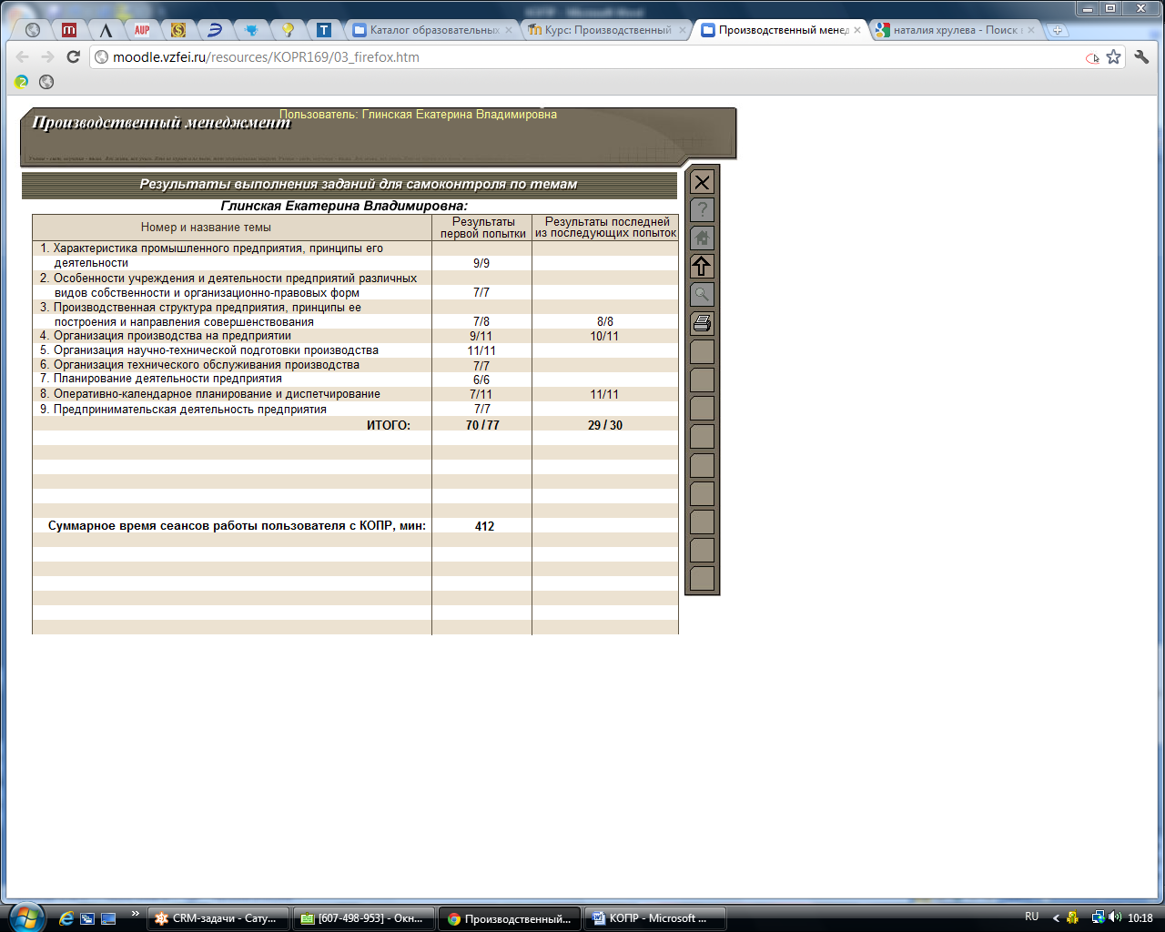Viewport: 1165px width, 932px height.
Task: Launch Internet Explorer from quick launch
Action: (66, 918)
